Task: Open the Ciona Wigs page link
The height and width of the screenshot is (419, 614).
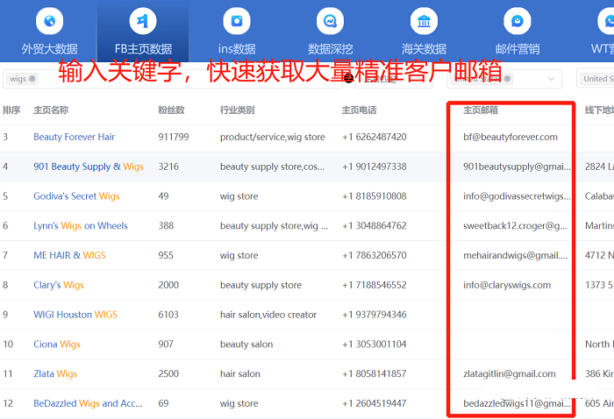Action: click(x=57, y=344)
